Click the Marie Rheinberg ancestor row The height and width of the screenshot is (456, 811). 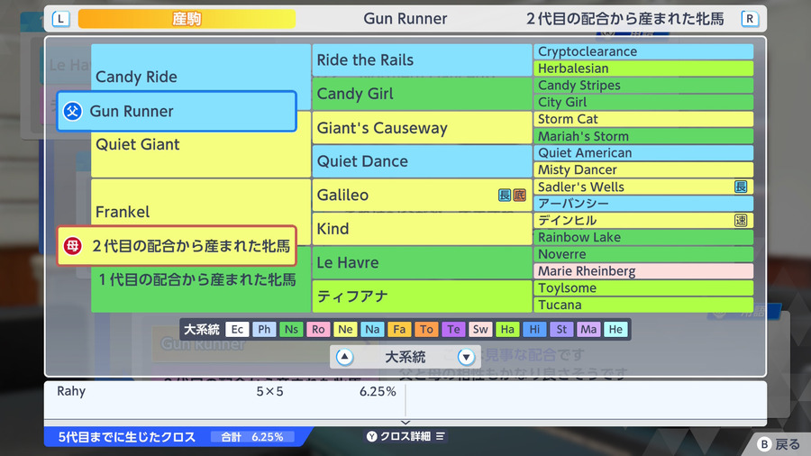click(643, 271)
